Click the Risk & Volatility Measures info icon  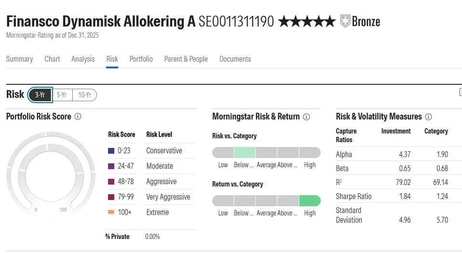(x=428, y=117)
